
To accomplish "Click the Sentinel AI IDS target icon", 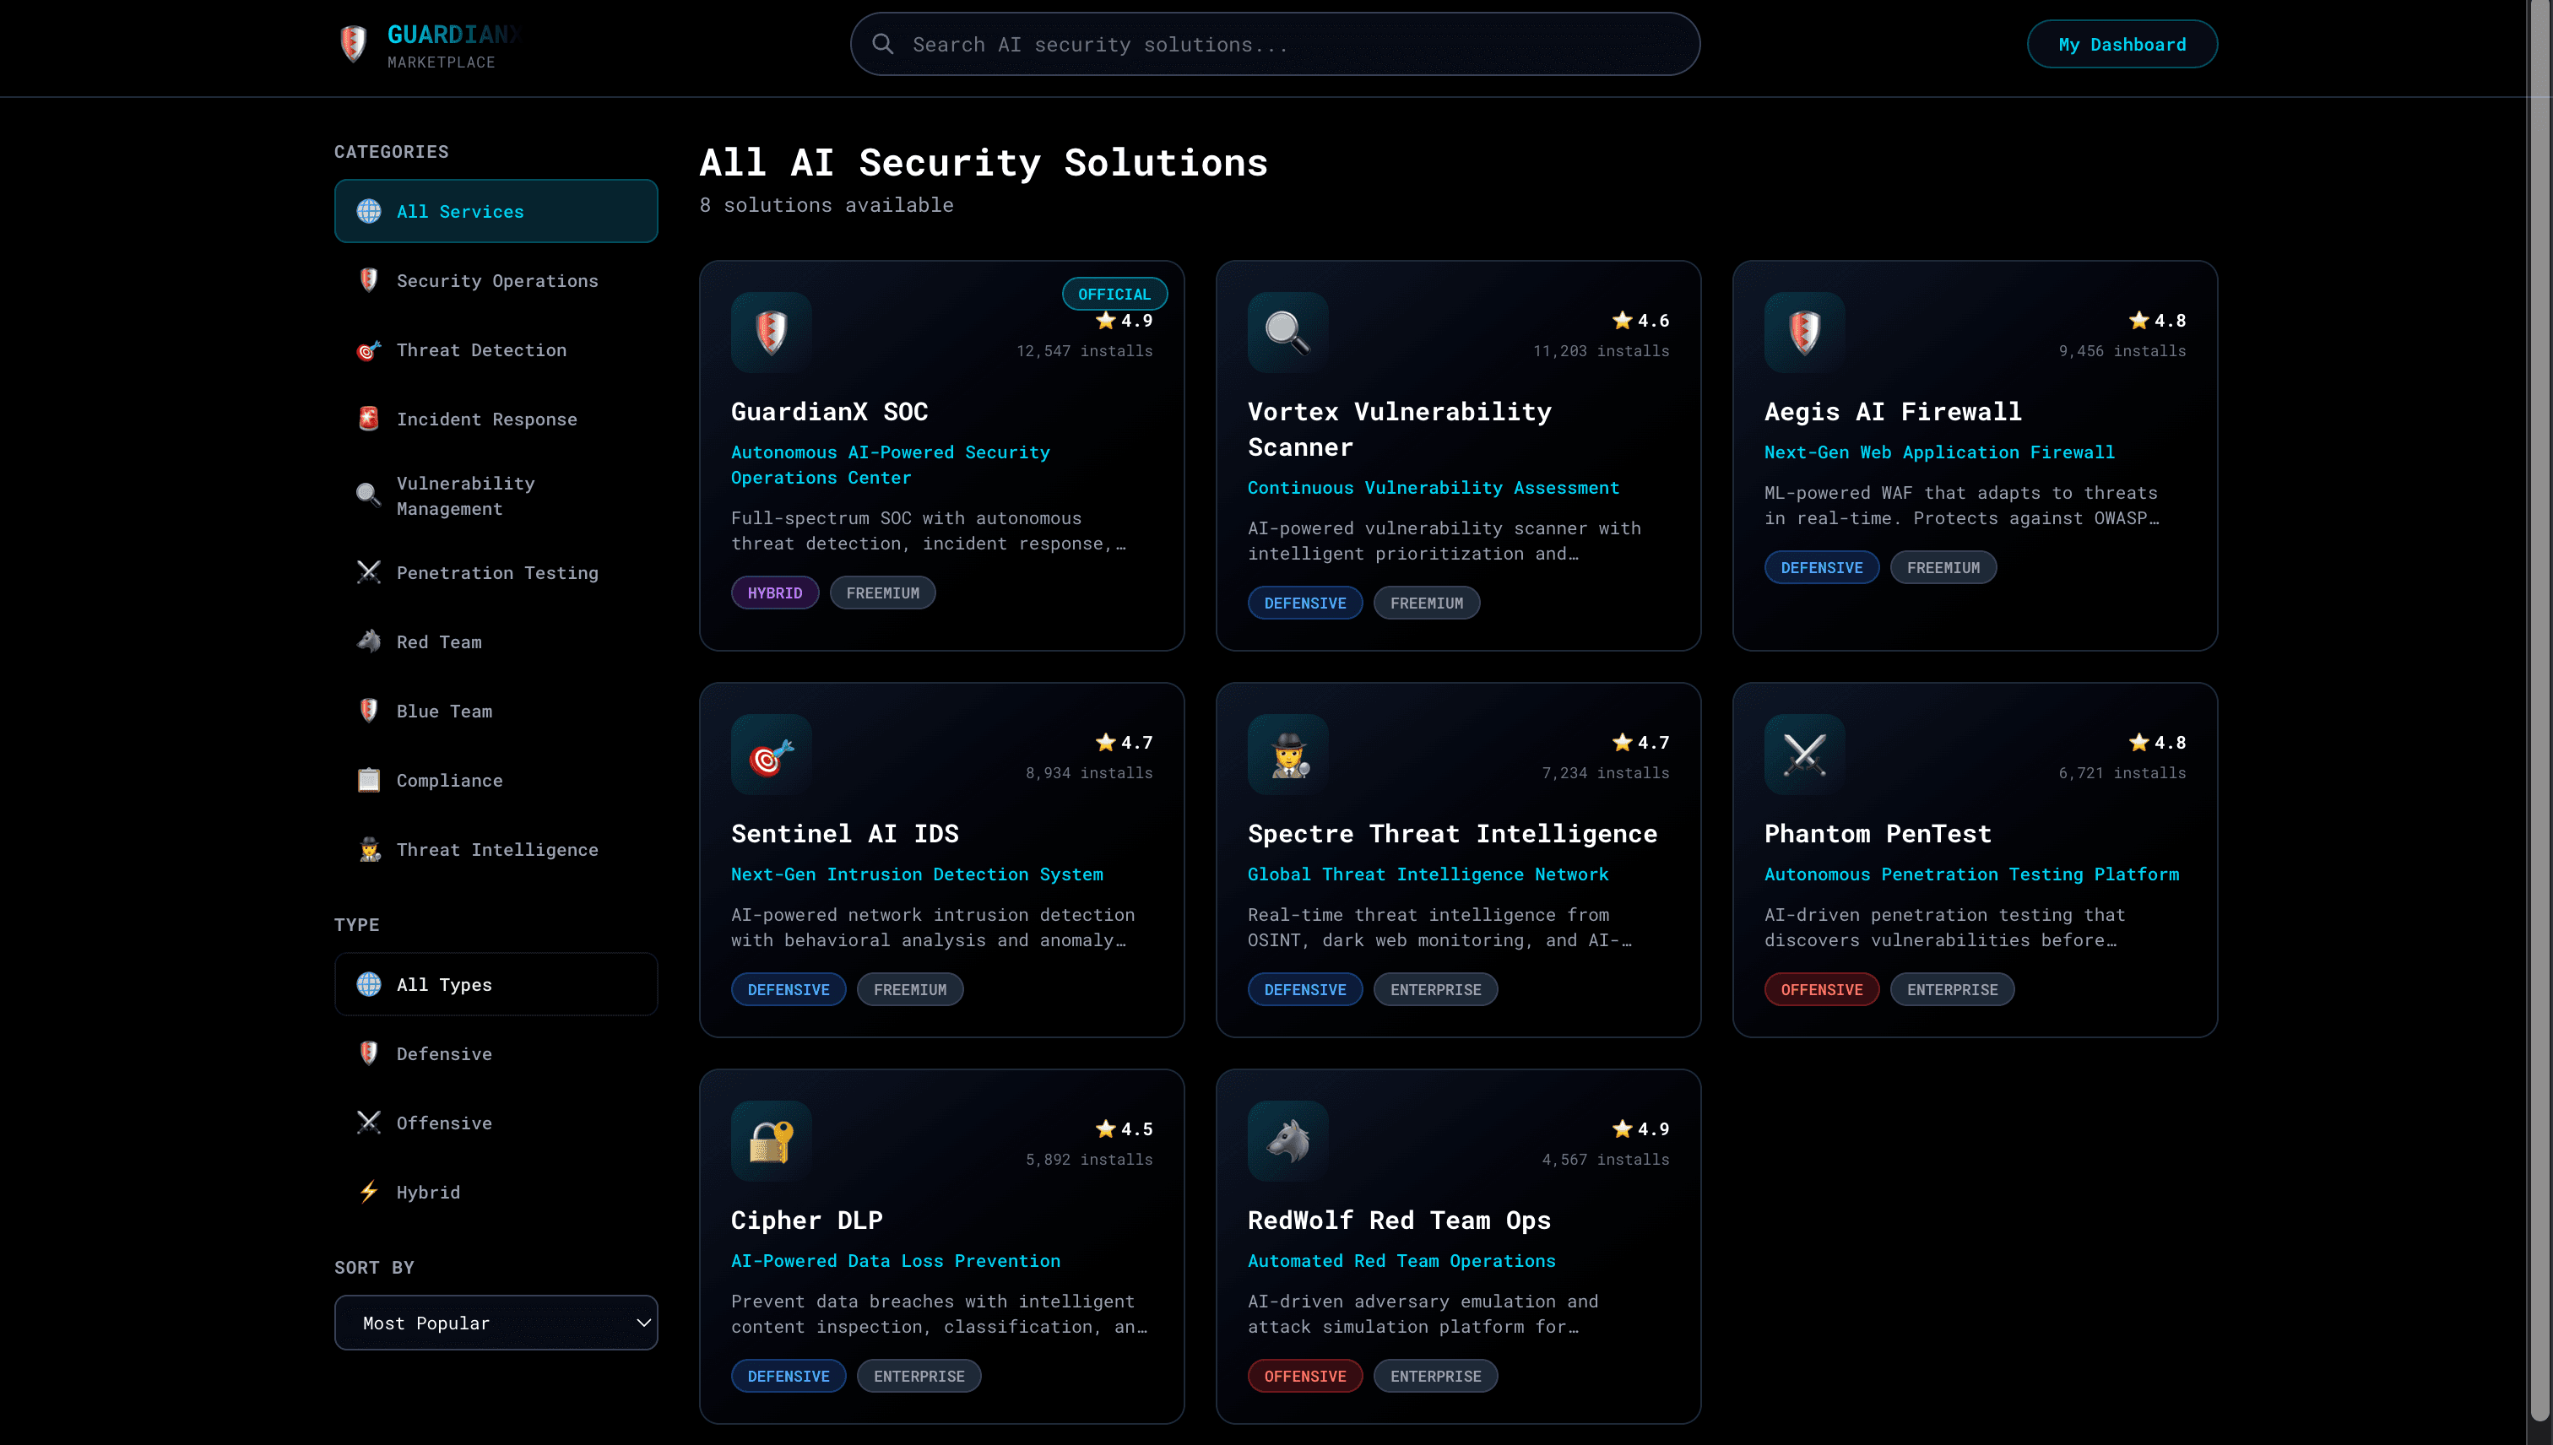I will pyautogui.click(x=772, y=755).
